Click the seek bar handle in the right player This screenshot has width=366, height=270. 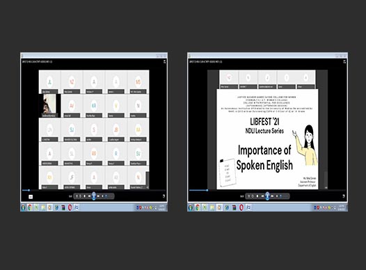pyautogui.click(x=207, y=190)
